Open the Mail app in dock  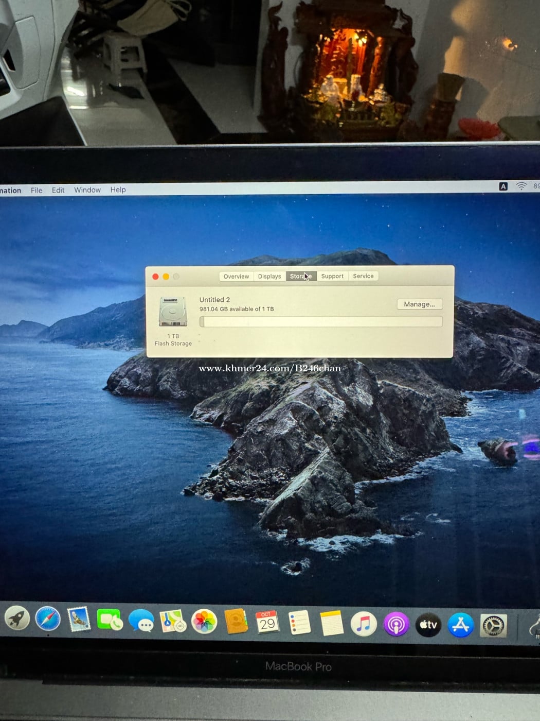point(79,620)
